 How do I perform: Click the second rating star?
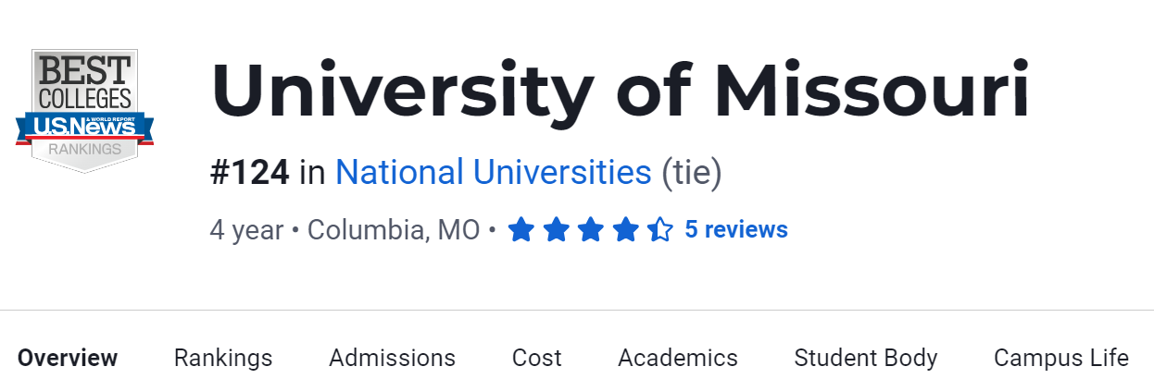click(556, 229)
